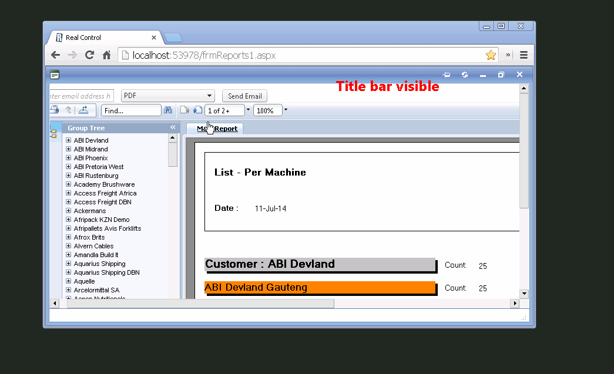614x374 pixels.
Task: Go to the next report page
Action: [x=198, y=110]
